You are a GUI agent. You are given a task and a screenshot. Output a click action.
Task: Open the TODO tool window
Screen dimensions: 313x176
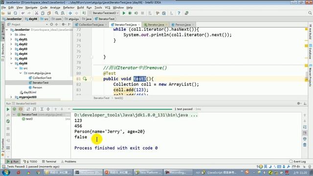pos(30,161)
